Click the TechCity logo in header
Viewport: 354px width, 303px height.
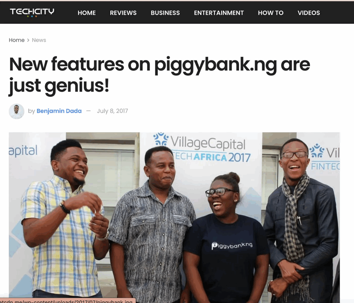click(32, 13)
